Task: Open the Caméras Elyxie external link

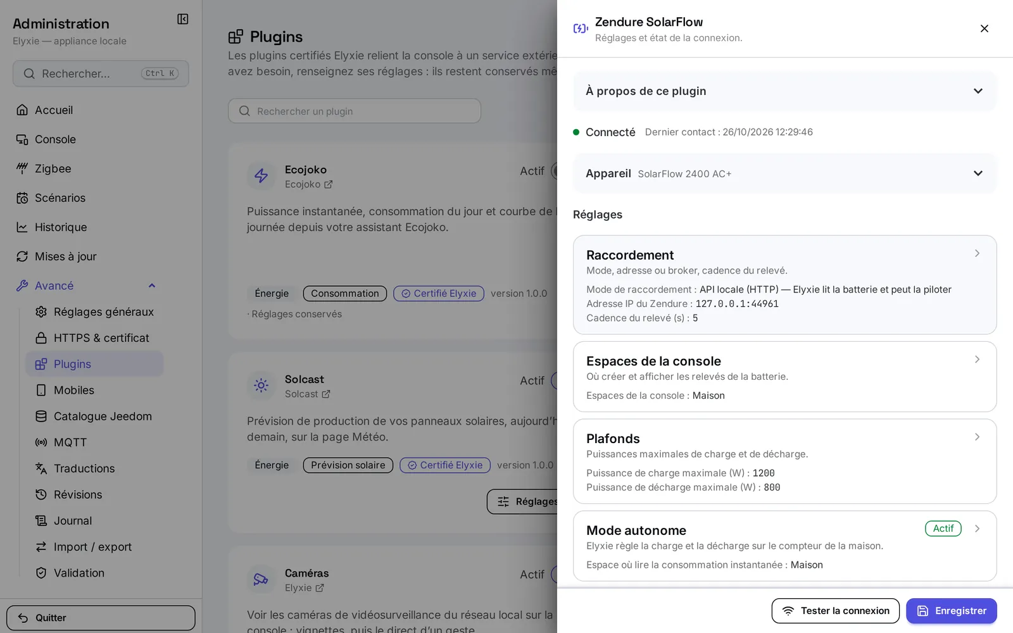Action: coord(305,588)
